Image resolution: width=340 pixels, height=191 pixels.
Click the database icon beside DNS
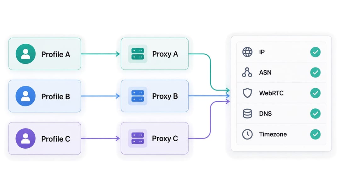247,113
